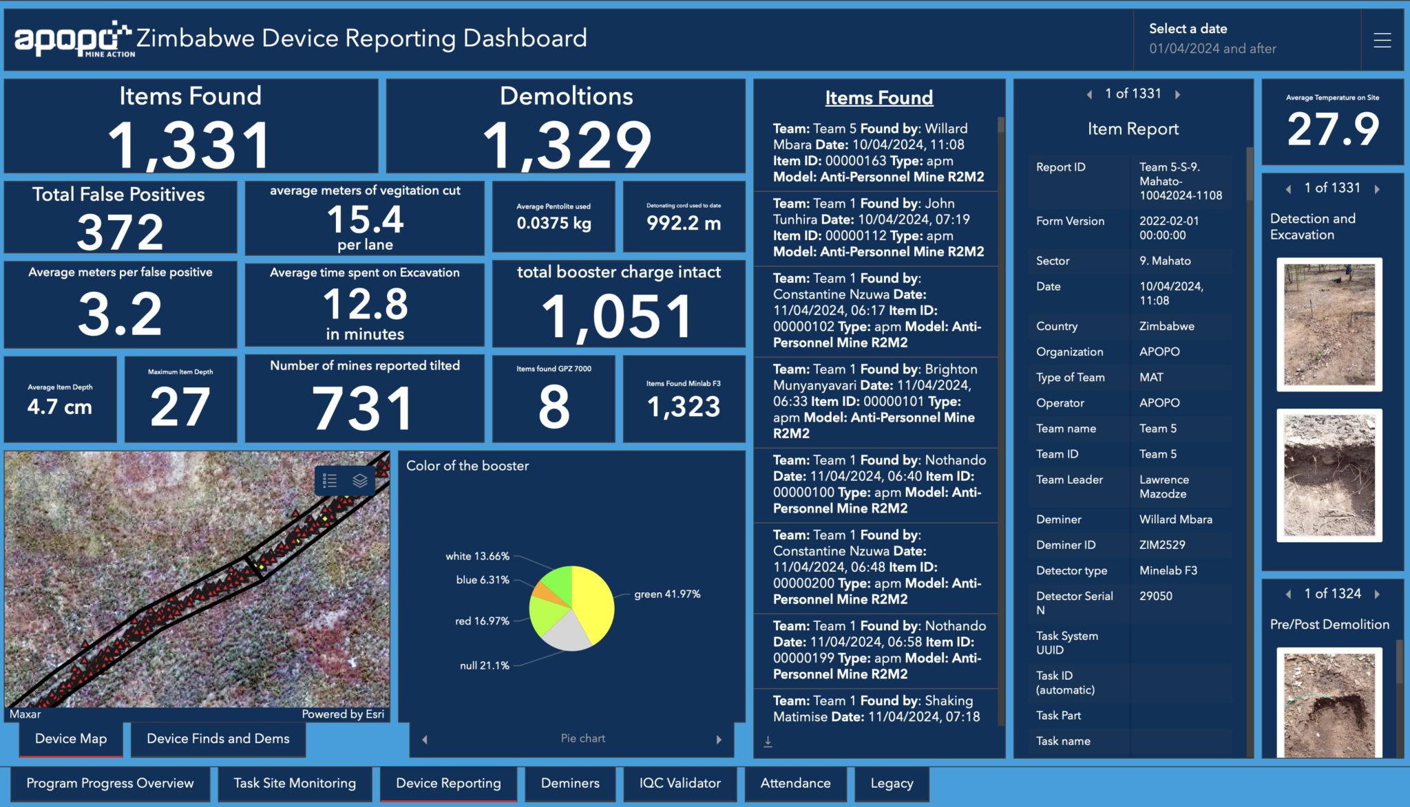Switch to Device Finds and Dems tab
Screen dimensions: 1410x807
click(x=218, y=739)
